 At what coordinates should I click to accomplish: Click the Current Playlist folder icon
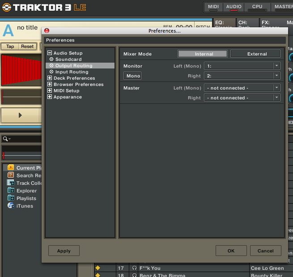(11, 167)
